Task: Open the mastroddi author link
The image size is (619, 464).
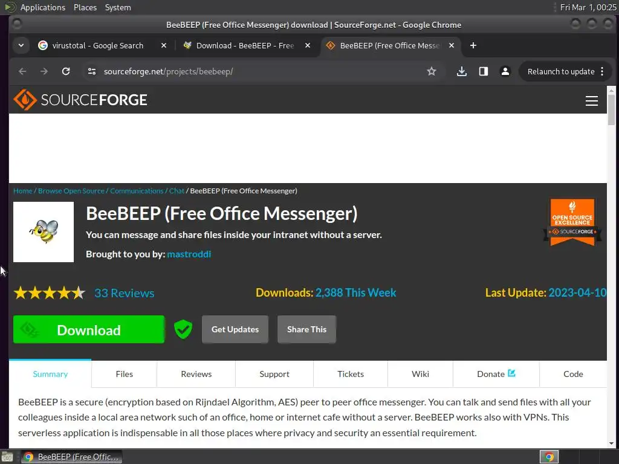Action: pyautogui.click(x=189, y=254)
